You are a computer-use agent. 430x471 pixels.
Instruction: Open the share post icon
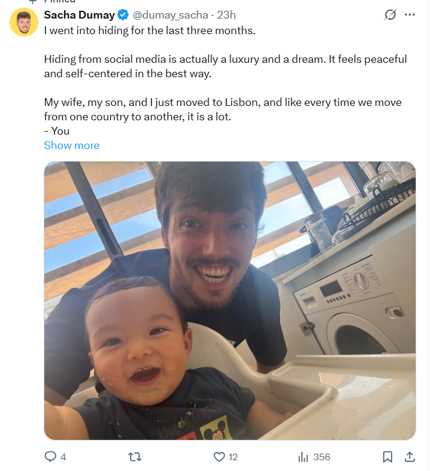tap(410, 457)
